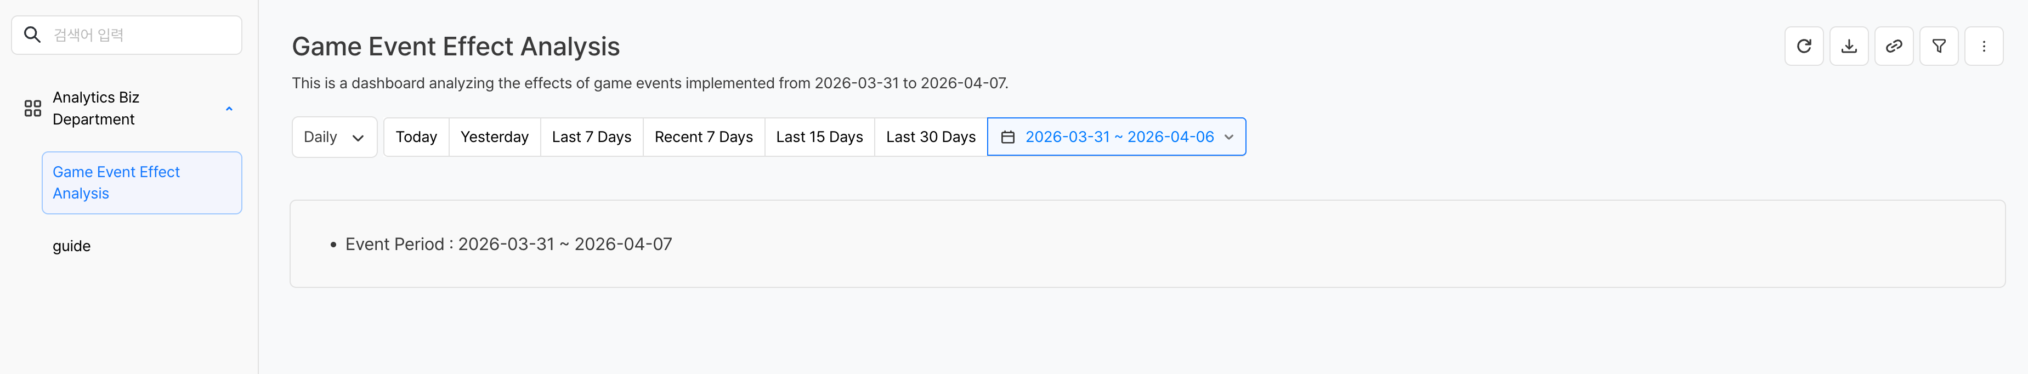Open the guide sidebar item
The width and height of the screenshot is (2028, 374).
tap(72, 246)
